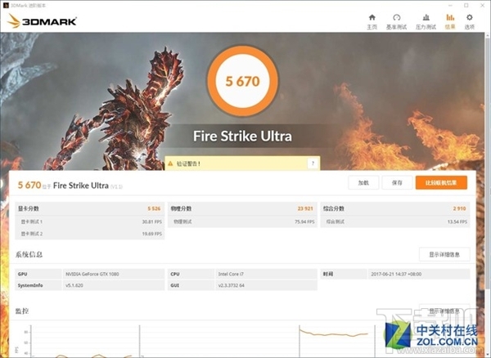Click the 验证警告 warning banner
Viewport: 491px width, 358px height.
click(x=242, y=163)
